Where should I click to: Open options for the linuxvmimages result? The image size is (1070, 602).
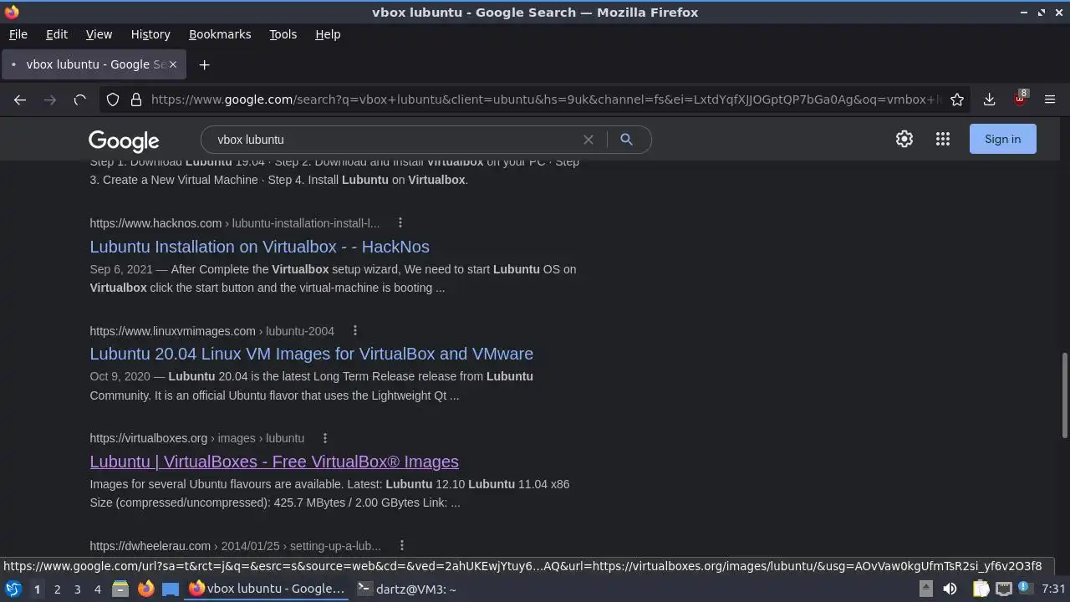[x=355, y=330]
